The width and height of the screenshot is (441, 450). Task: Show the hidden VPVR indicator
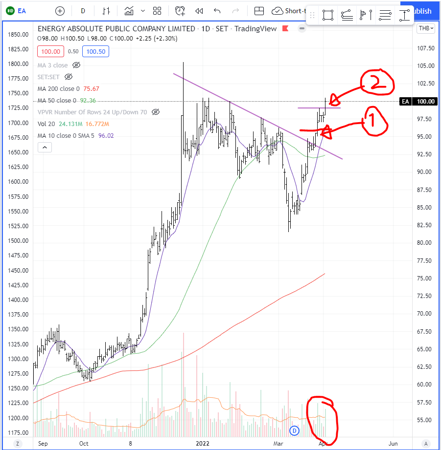click(156, 112)
